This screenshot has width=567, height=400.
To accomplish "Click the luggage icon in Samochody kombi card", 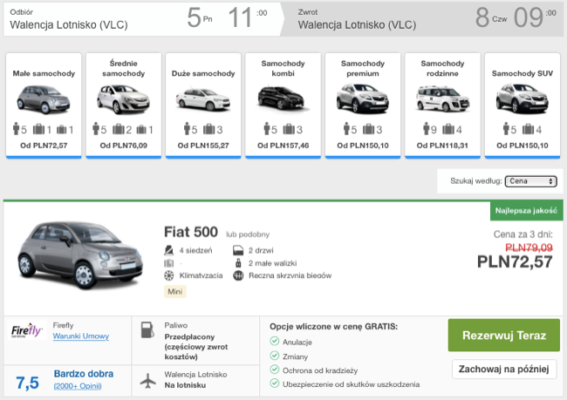I will [x=289, y=129].
